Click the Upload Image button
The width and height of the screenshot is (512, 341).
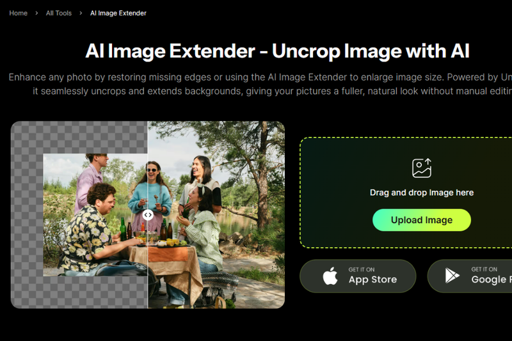coord(422,220)
